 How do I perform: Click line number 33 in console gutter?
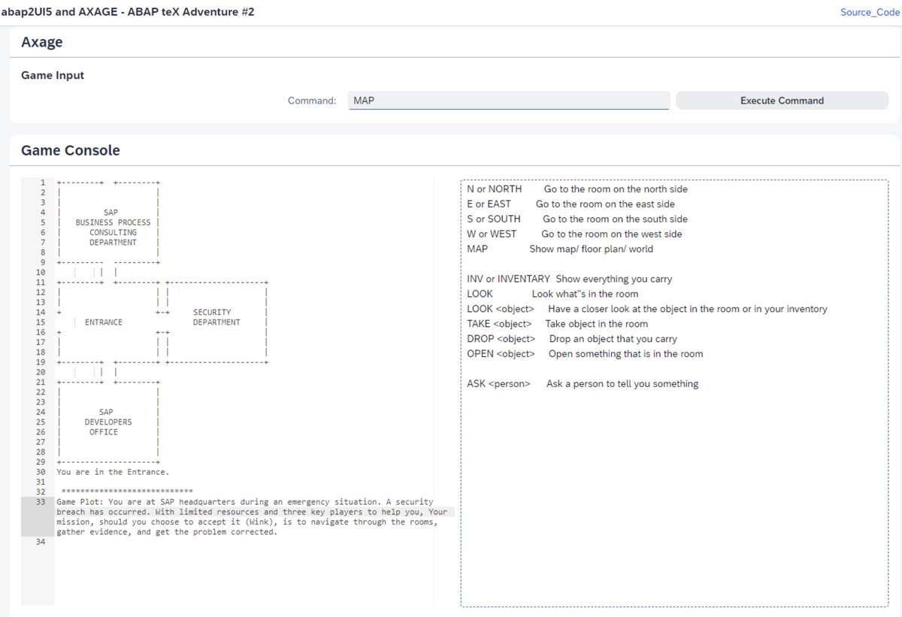(x=41, y=502)
